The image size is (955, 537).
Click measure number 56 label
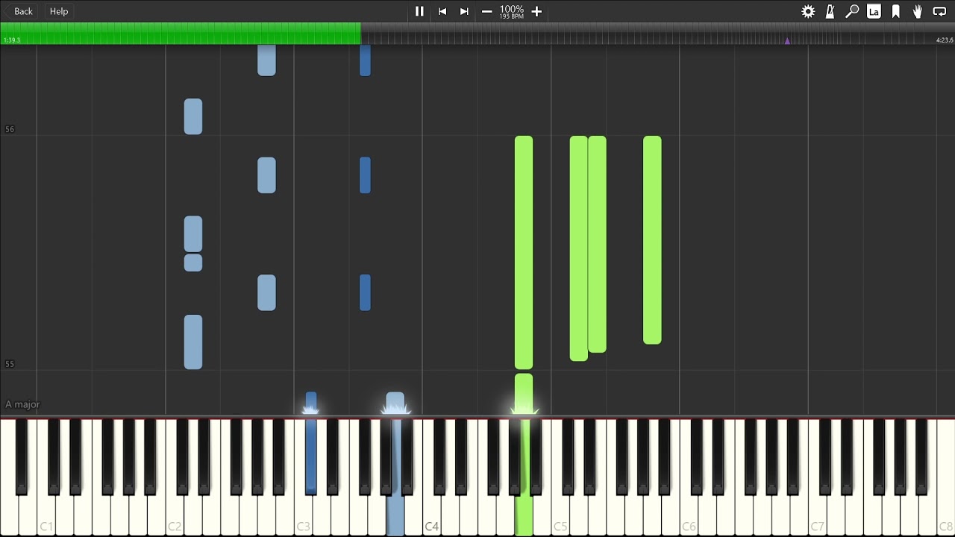(x=10, y=129)
